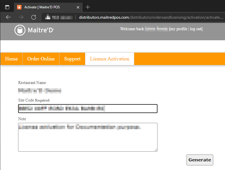The width and height of the screenshot is (225, 170).
Task: Refresh the current page
Action: [34, 17]
